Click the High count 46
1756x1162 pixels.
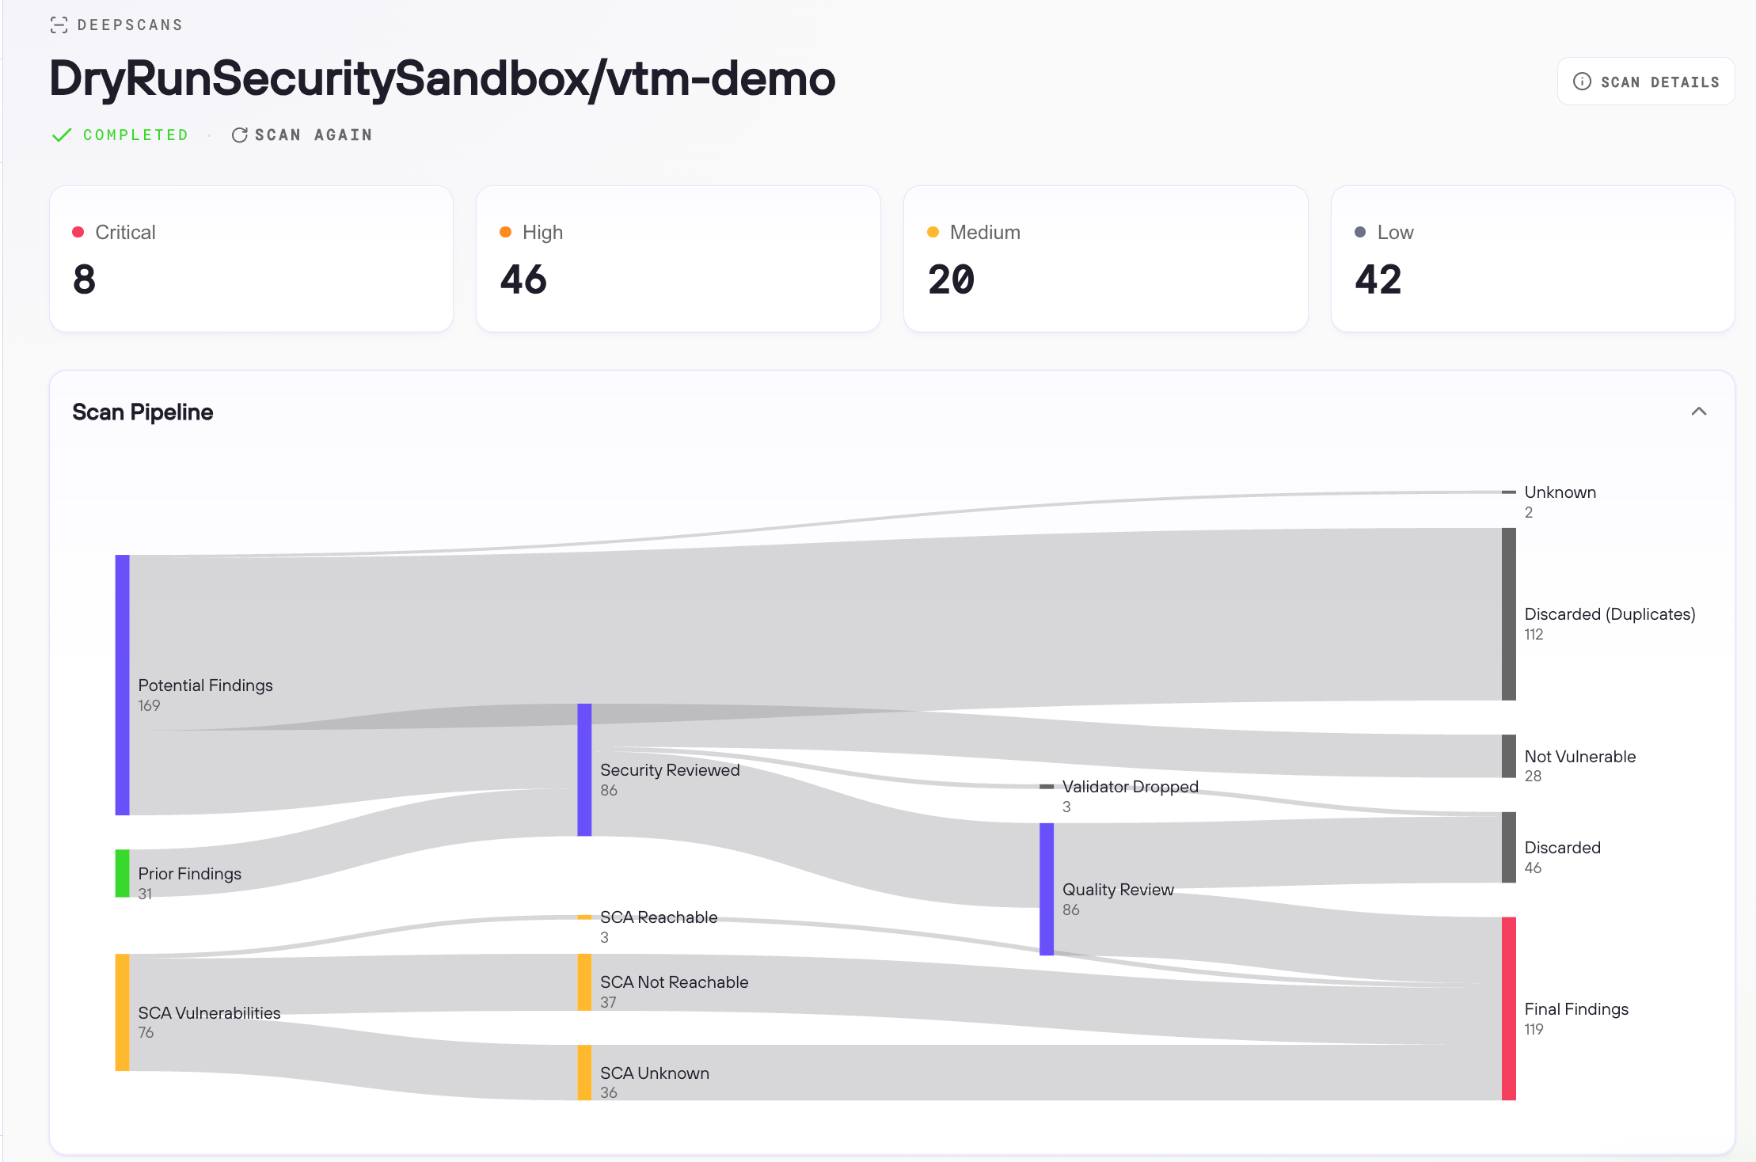pos(523,280)
